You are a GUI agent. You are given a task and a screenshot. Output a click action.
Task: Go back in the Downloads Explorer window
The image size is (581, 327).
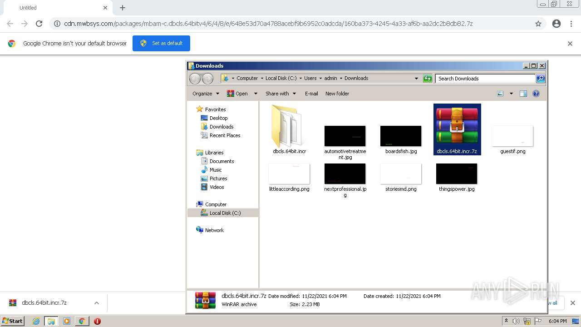(195, 79)
